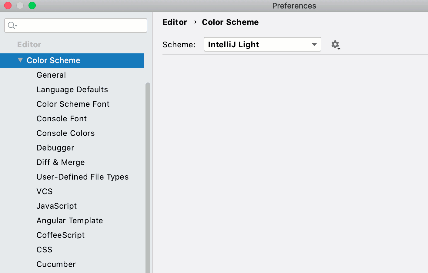Screen dimensions: 428x273
Task: Click into the settings search field
Action: point(76,25)
